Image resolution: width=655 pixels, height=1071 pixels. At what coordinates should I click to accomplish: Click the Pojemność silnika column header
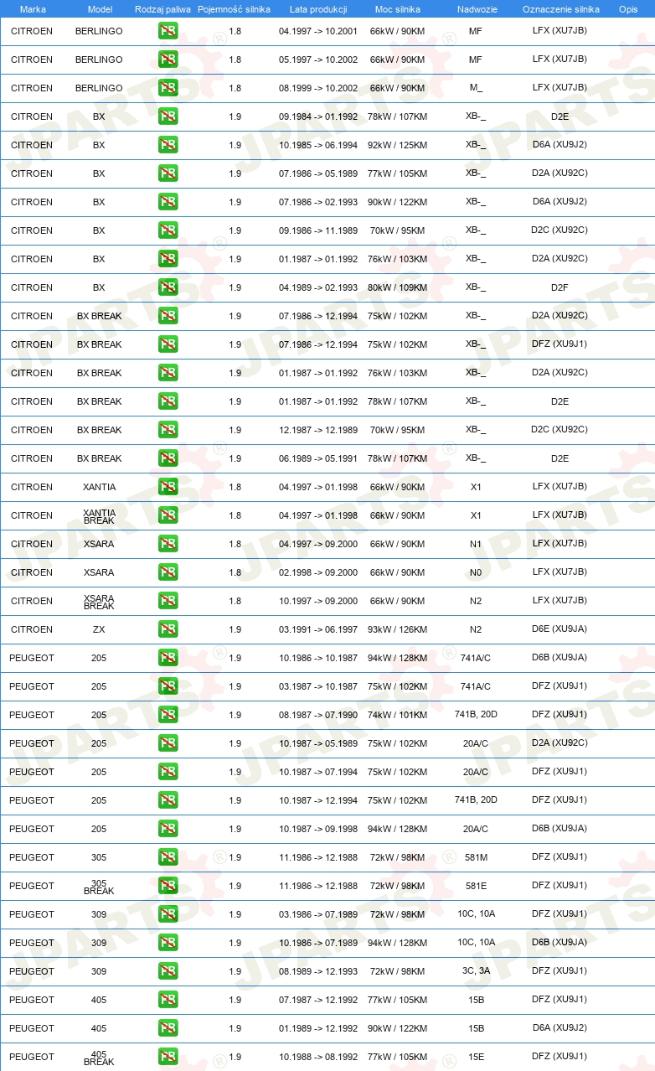click(x=234, y=9)
